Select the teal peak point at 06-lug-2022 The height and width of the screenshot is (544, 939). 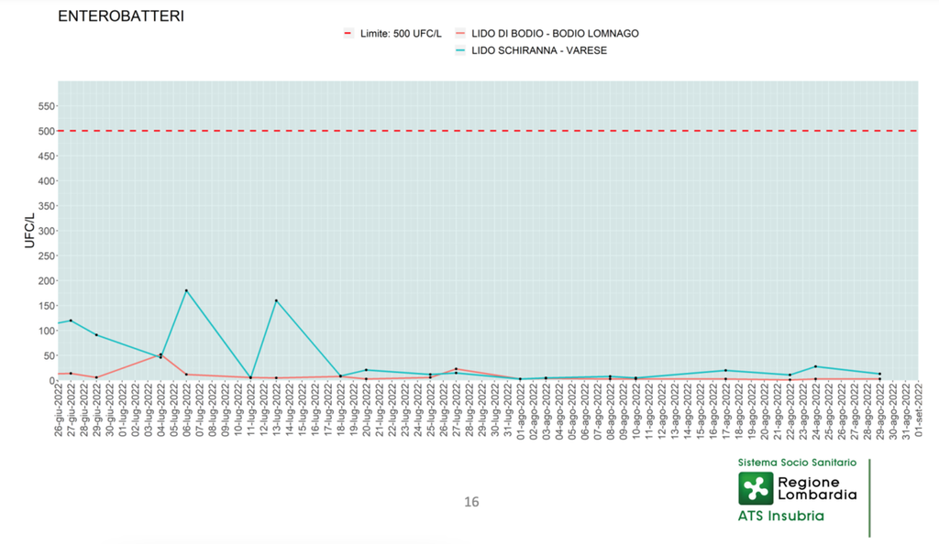(186, 290)
